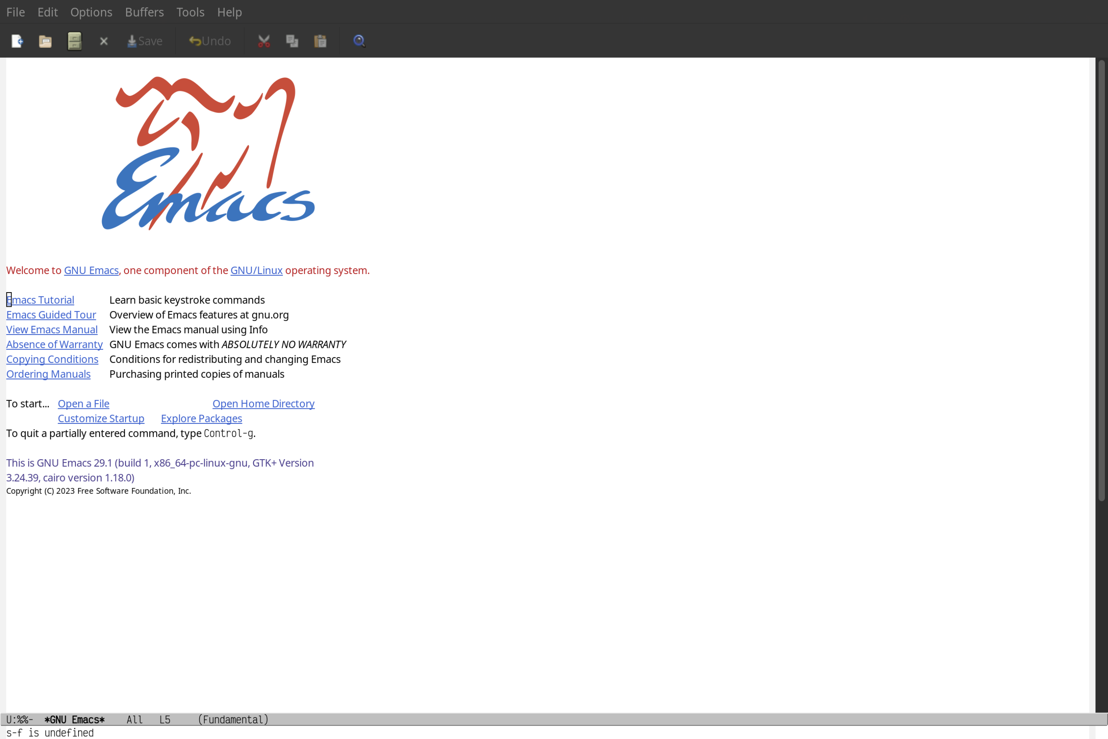Click Open a File link
Screen dimensions: 1108x739
pos(83,403)
